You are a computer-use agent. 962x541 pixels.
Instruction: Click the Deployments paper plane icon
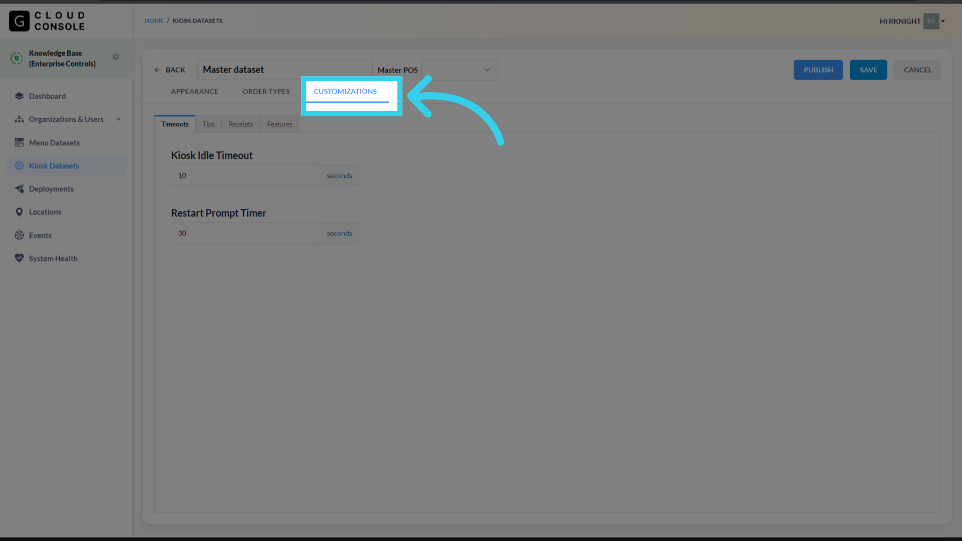[19, 189]
